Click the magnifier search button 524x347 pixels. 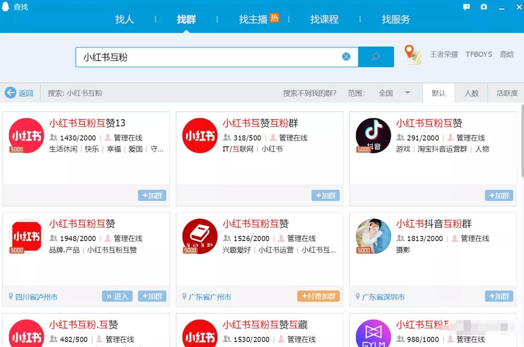click(376, 57)
